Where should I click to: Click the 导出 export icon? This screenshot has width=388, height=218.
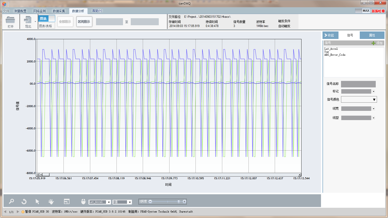(x=27, y=20)
